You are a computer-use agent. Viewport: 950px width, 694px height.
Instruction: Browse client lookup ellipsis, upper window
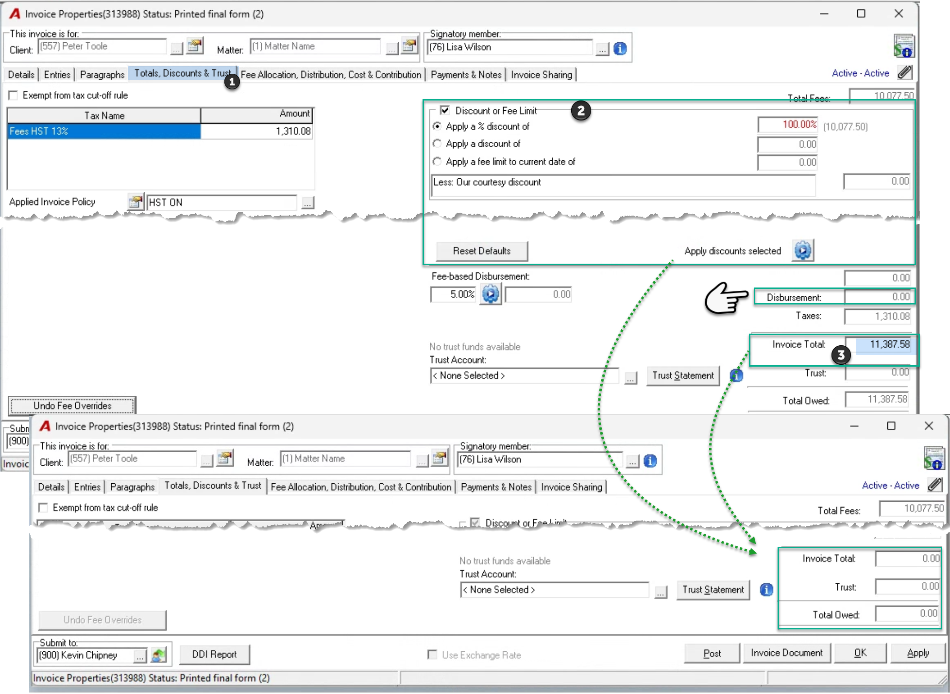[x=176, y=48]
